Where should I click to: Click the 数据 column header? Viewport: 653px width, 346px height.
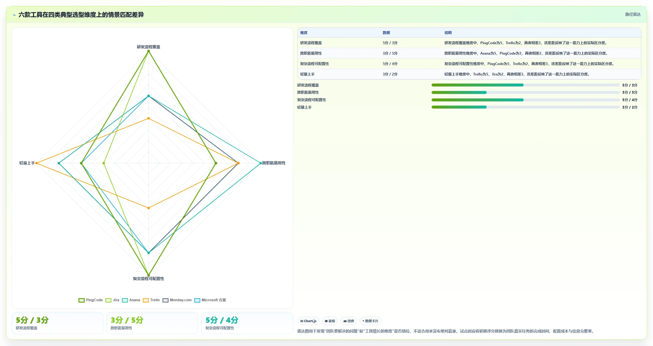386,33
